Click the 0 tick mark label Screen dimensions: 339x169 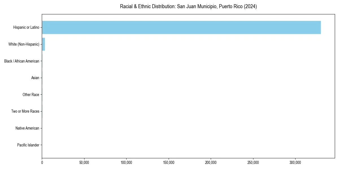[x=42, y=163]
